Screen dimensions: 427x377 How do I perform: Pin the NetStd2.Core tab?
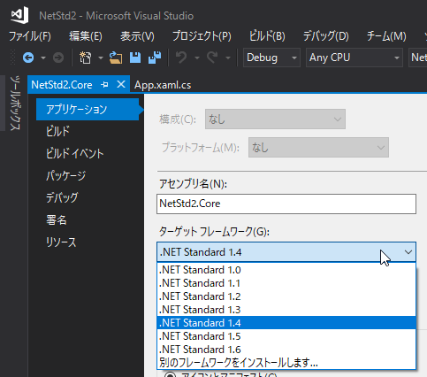104,85
